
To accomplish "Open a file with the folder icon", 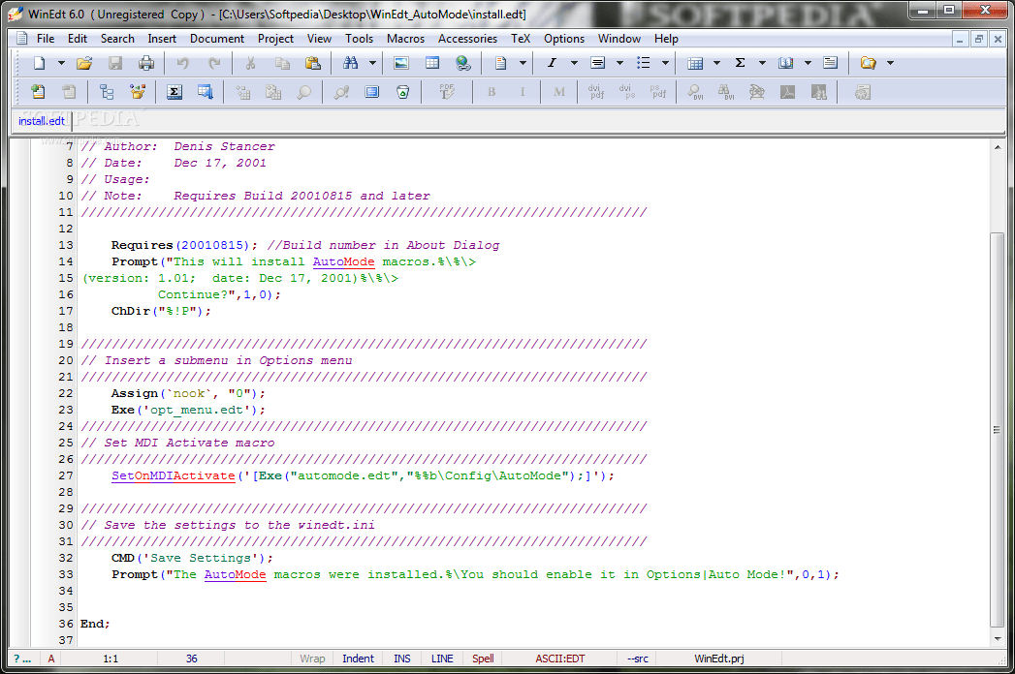I will coord(84,63).
